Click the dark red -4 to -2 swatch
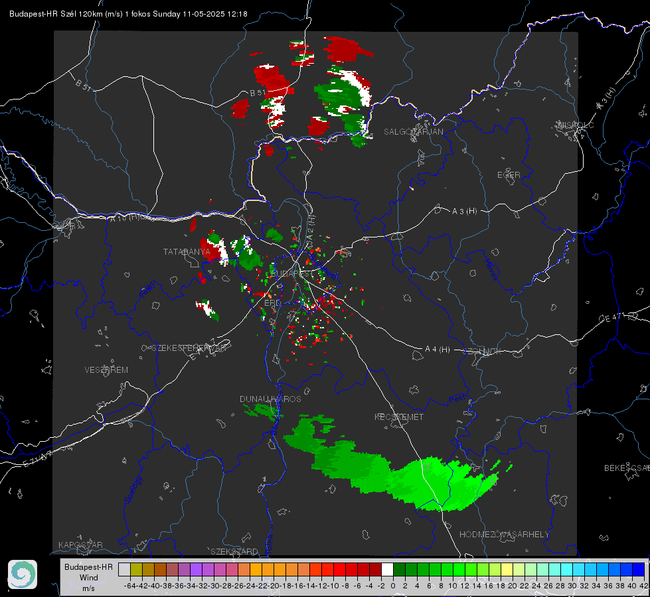The width and height of the screenshot is (650, 597). coord(375,569)
